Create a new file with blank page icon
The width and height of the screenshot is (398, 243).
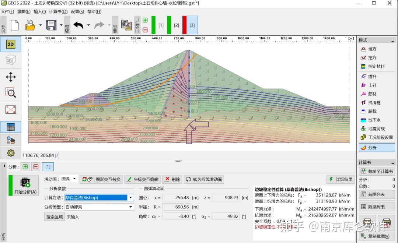pos(14,25)
